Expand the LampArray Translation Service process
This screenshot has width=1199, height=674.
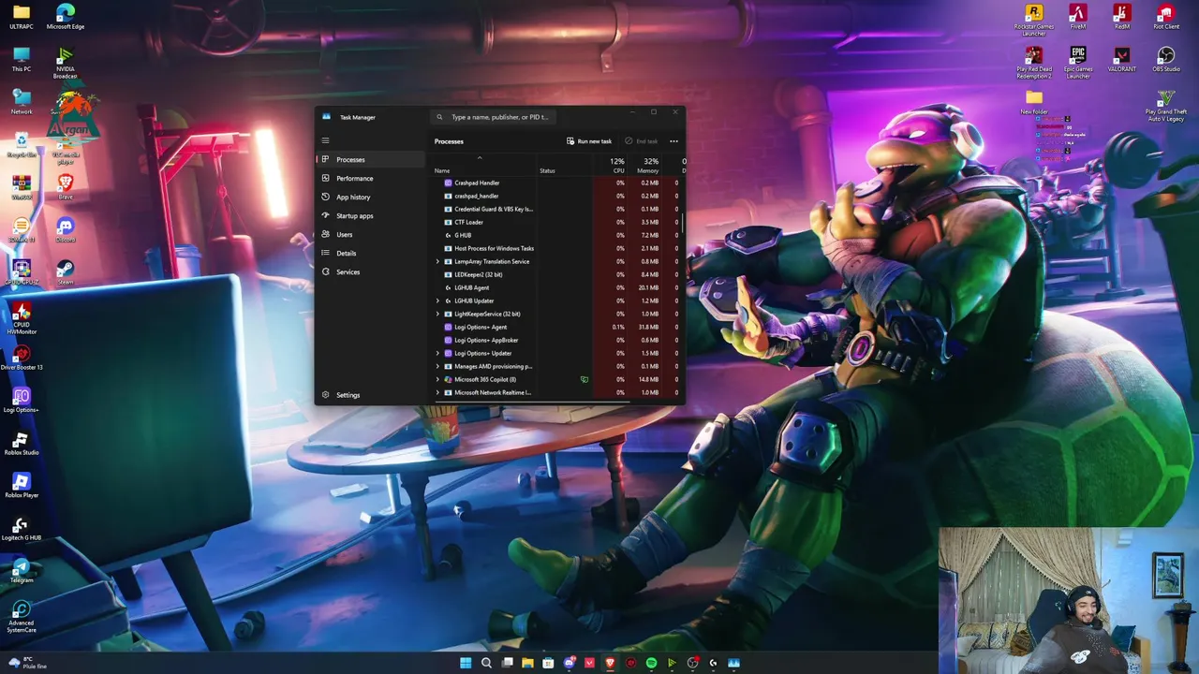pyautogui.click(x=437, y=261)
